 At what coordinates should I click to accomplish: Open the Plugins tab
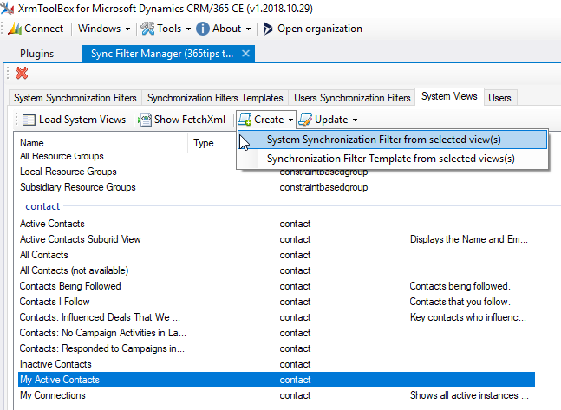tap(36, 54)
